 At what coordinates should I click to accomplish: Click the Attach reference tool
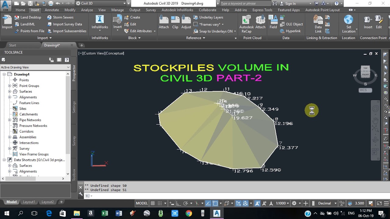(x=164, y=22)
